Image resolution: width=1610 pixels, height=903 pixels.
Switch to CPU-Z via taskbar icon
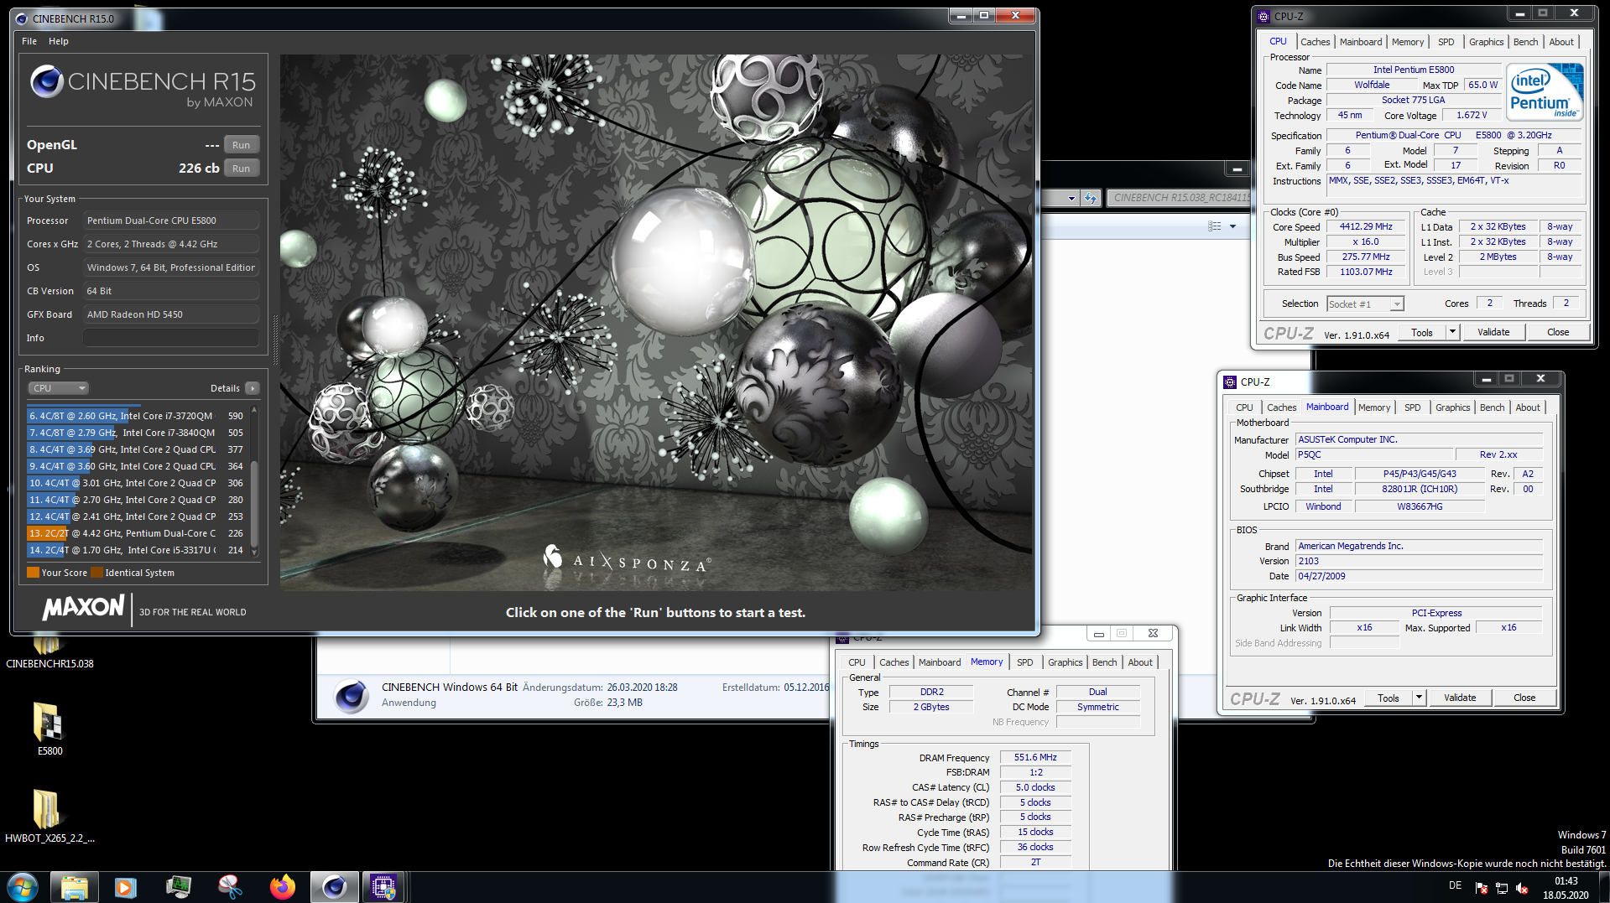[383, 886]
